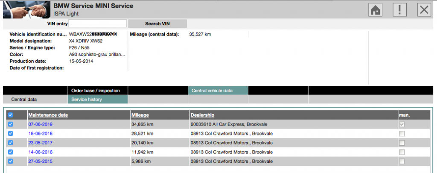Click the A90 sophisto-grau color value

[97, 54]
